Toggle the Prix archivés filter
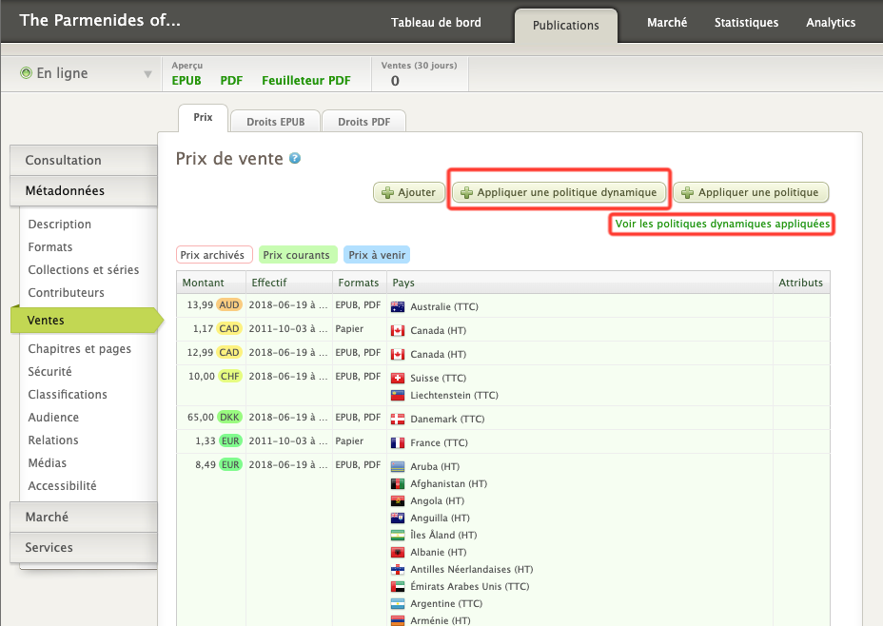 (214, 255)
